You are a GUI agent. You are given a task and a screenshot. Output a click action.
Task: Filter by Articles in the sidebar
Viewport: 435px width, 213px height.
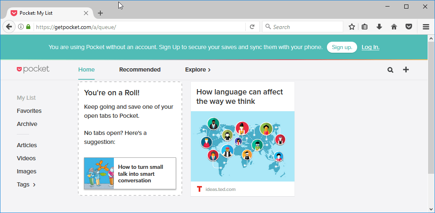[x=27, y=145]
